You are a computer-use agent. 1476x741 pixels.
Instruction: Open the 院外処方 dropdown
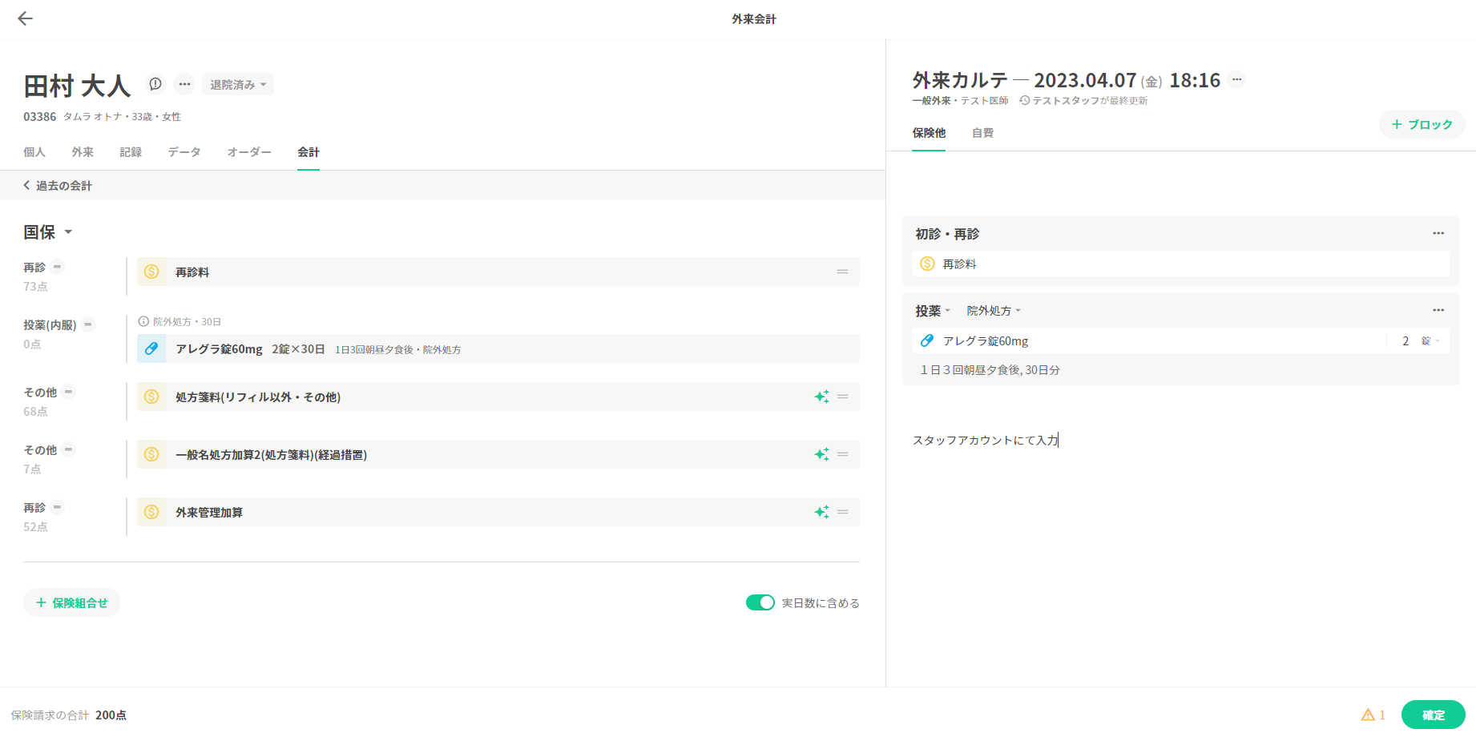994,311
